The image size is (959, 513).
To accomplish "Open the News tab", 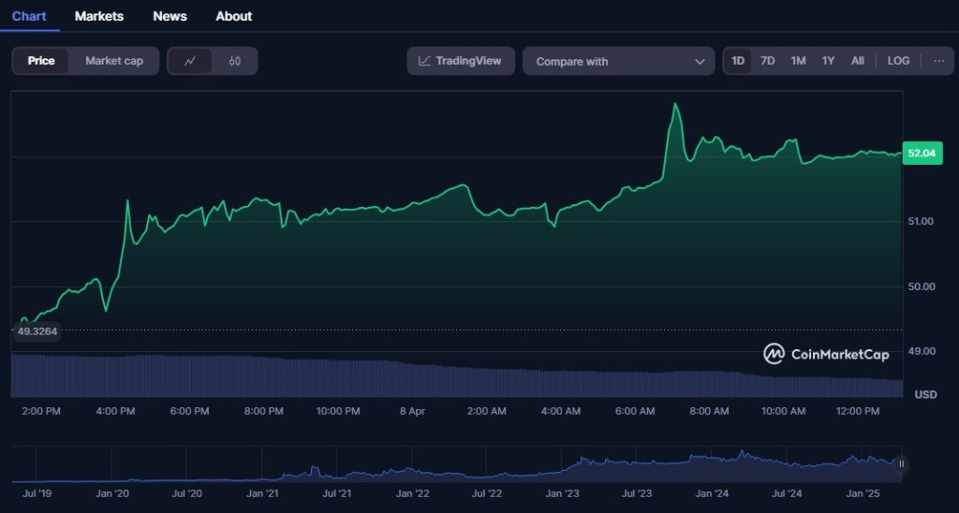I will (x=170, y=17).
